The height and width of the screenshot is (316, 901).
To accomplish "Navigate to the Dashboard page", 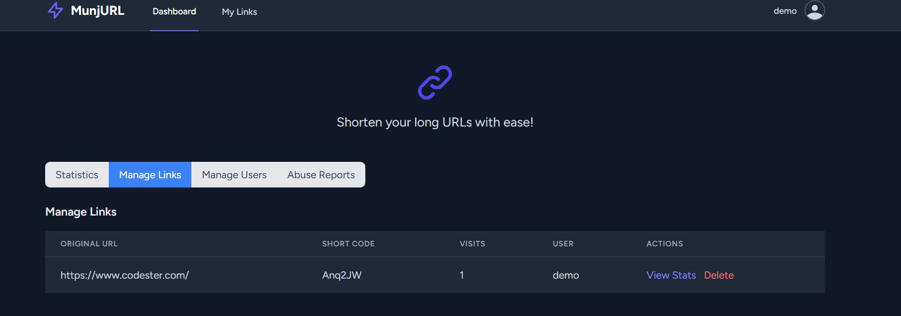I will point(174,11).
